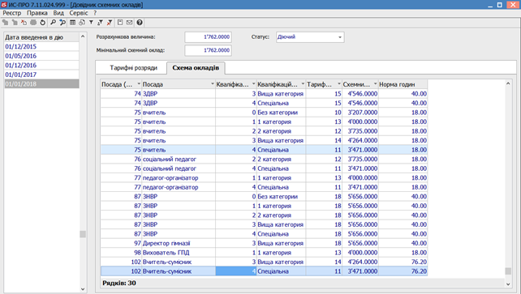Click the Рядків: 30 status text
This screenshot has width=521, height=294.
tap(119, 283)
